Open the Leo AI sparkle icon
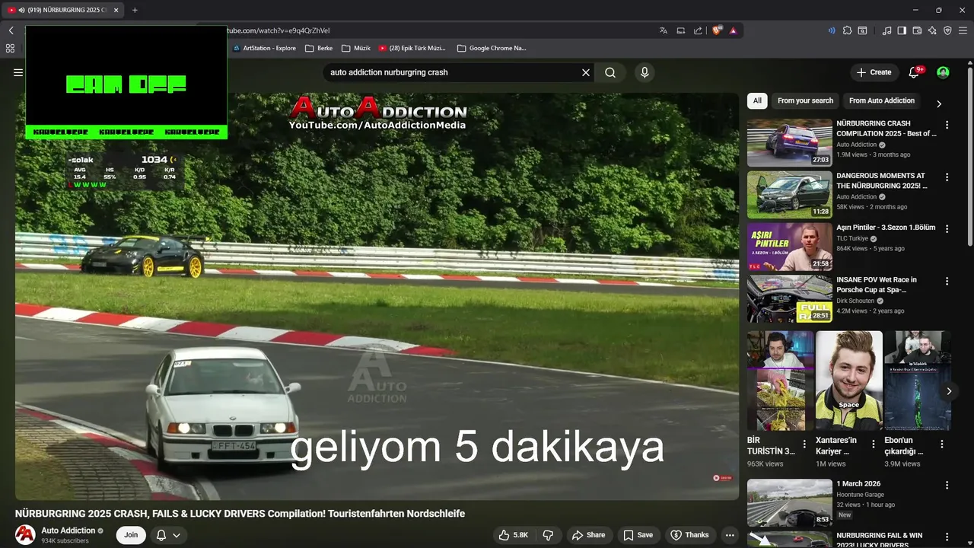The image size is (974, 548). coord(932,30)
